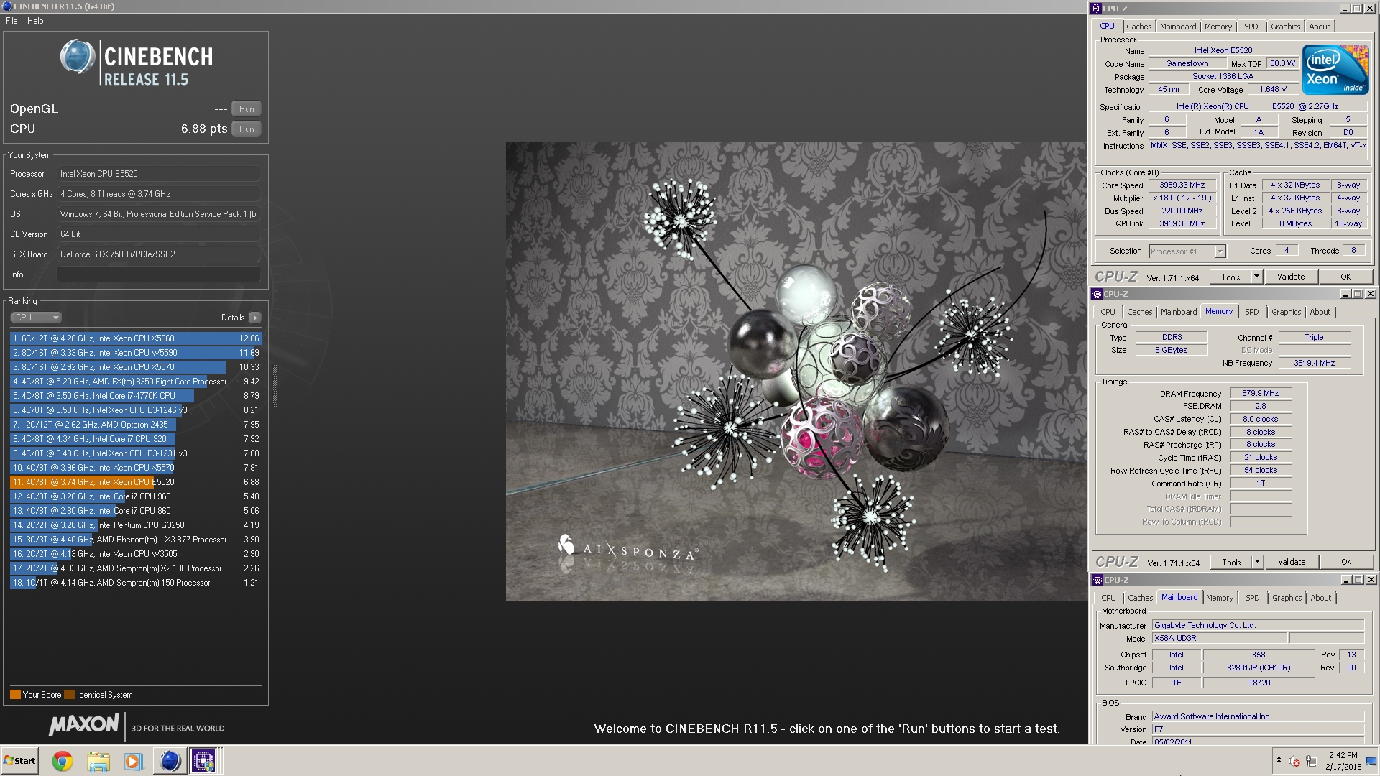Click the Start button

click(19, 761)
